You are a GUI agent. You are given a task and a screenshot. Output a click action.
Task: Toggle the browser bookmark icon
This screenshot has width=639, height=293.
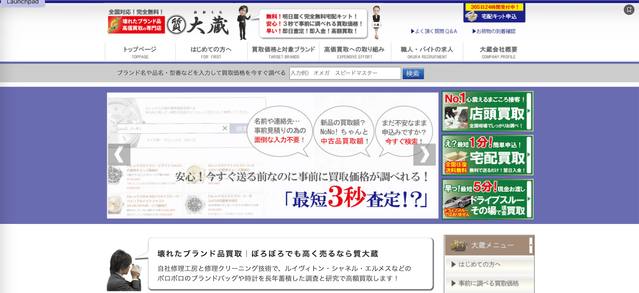(x=628, y=8)
